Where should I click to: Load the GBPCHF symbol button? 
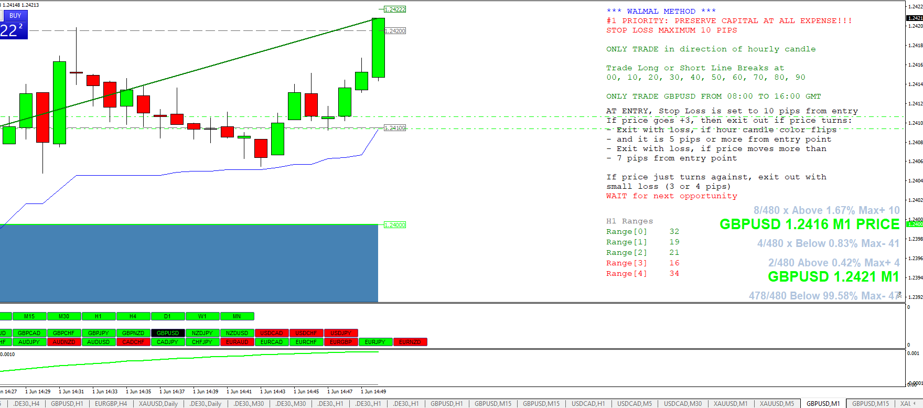click(x=64, y=333)
